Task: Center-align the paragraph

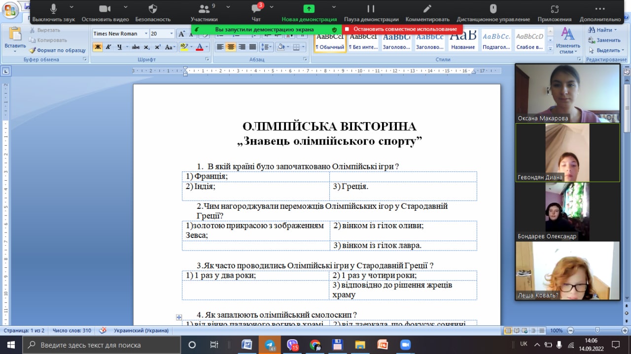Action: (231, 47)
